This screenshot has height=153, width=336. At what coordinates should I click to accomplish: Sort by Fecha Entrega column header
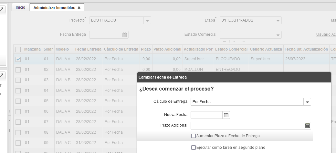tap(88, 49)
